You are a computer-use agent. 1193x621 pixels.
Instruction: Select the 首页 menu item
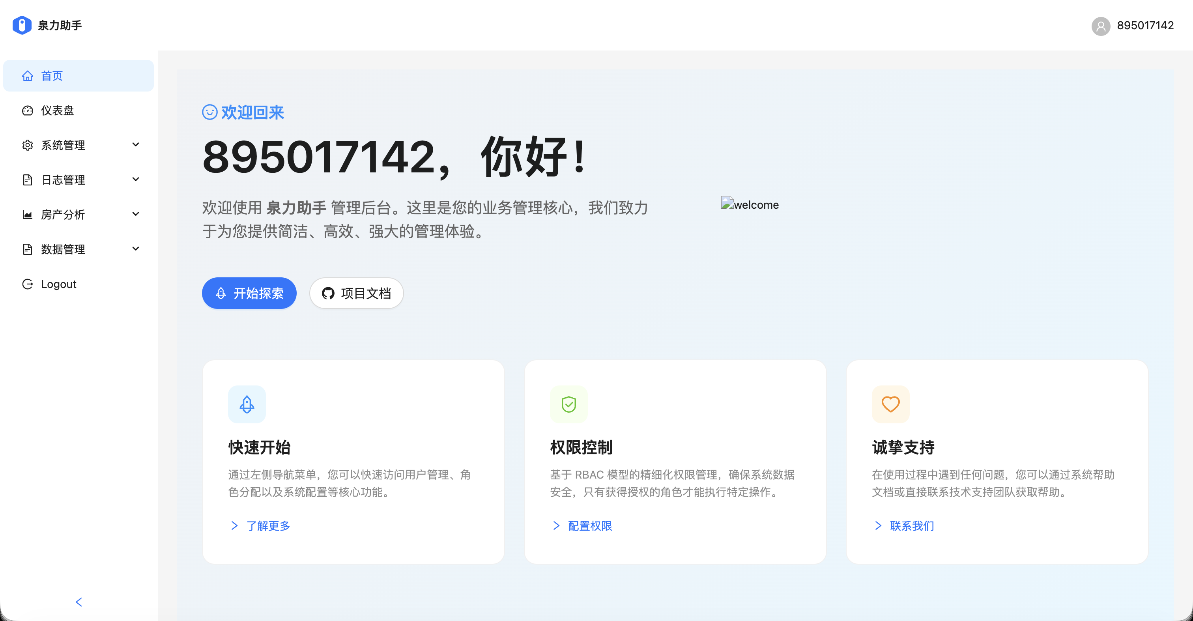point(52,75)
